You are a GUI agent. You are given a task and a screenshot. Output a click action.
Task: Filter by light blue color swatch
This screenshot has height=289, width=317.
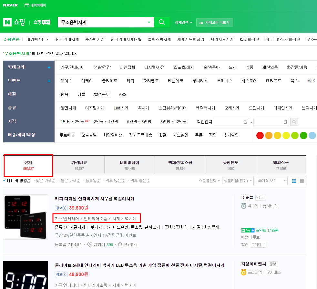pyautogui.click(x=312, y=136)
